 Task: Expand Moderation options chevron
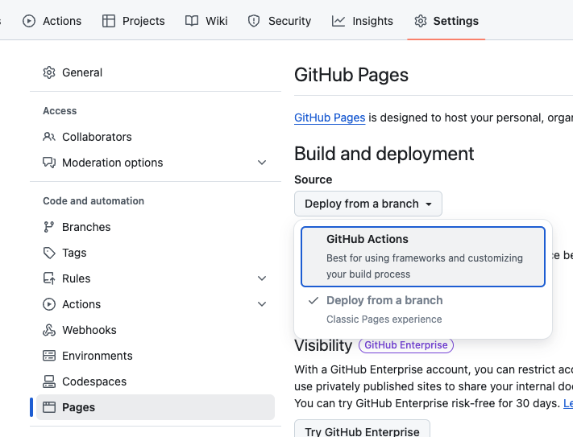coord(262,163)
